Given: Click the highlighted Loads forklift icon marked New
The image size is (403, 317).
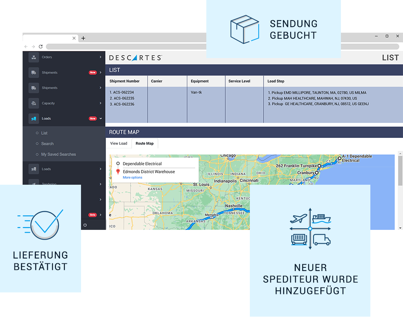Looking at the screenshot, I should pyautogui.click(x=34, y=119).
